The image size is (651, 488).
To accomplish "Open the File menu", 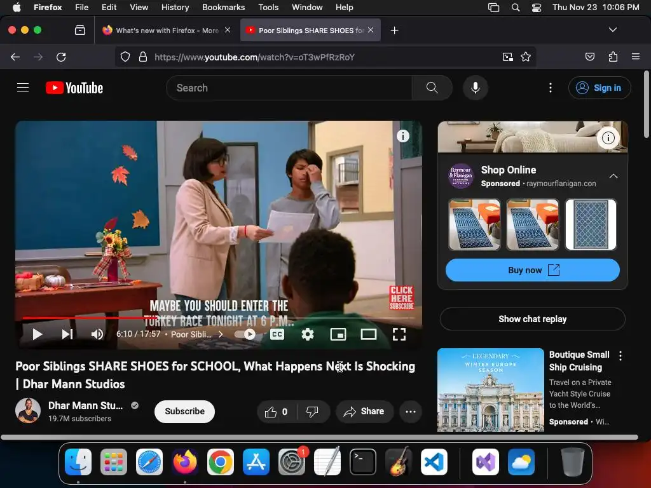I will pos(81,7).
